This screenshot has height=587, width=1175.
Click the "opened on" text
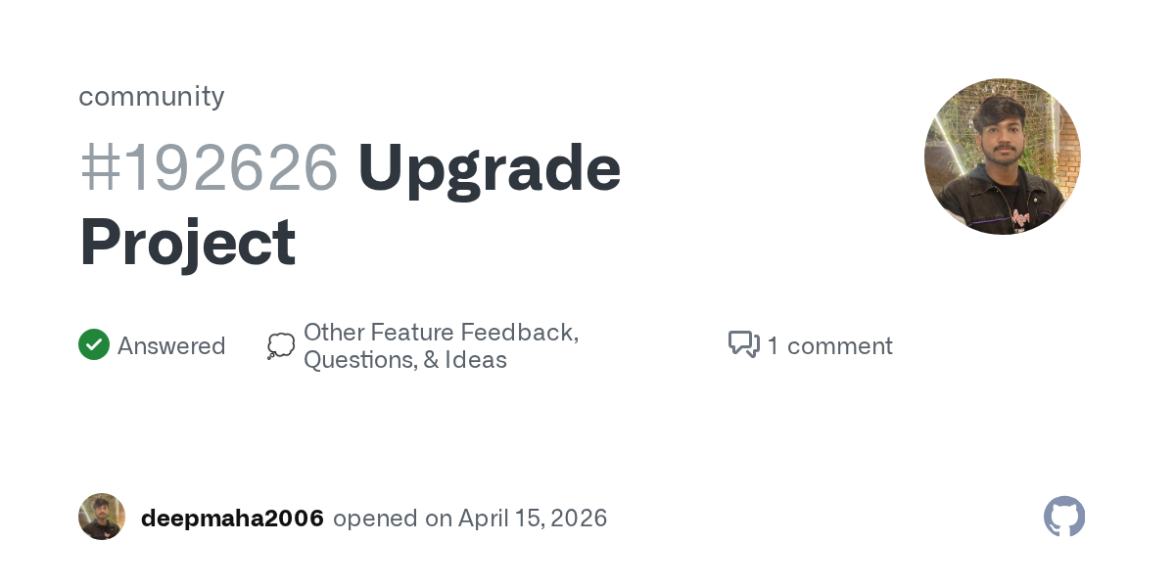tap(393, 519)
